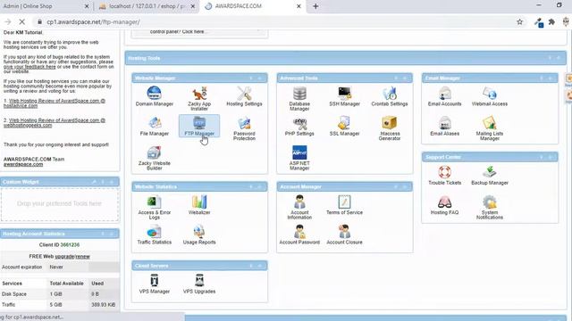Open Email Accounts
Viewport: 572px width, 321px height.
coord(444,96)
